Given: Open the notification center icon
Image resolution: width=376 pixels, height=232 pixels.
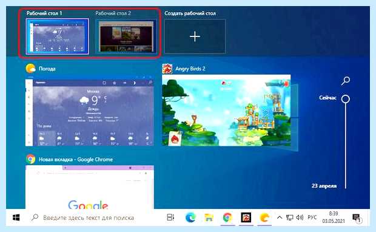Looking at the screenshot, I should 357,218.
